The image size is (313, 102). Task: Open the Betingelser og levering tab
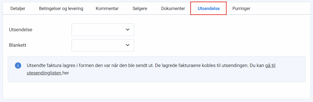[x=61, y=8]
